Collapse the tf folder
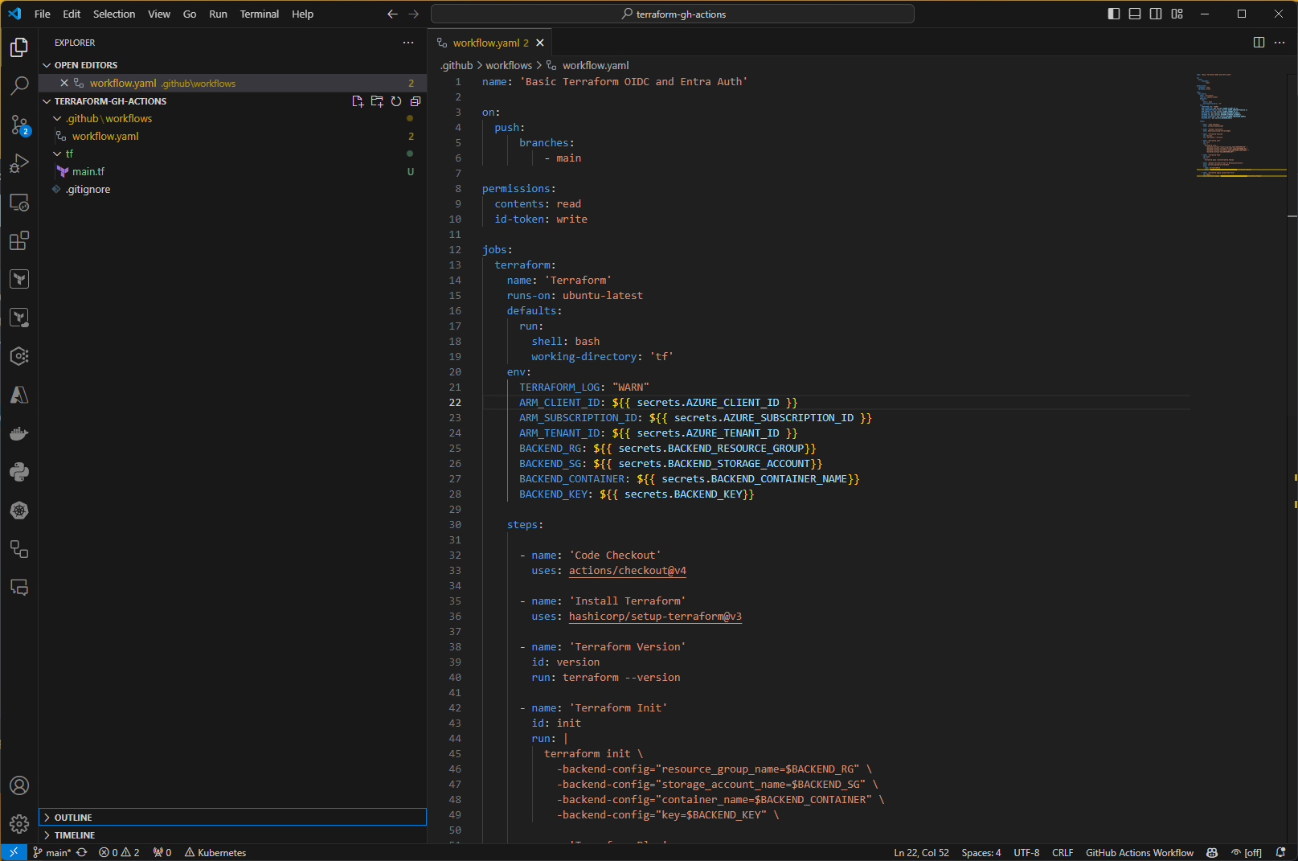Viewport: 1298px width, 861px height. pos(69,154)
